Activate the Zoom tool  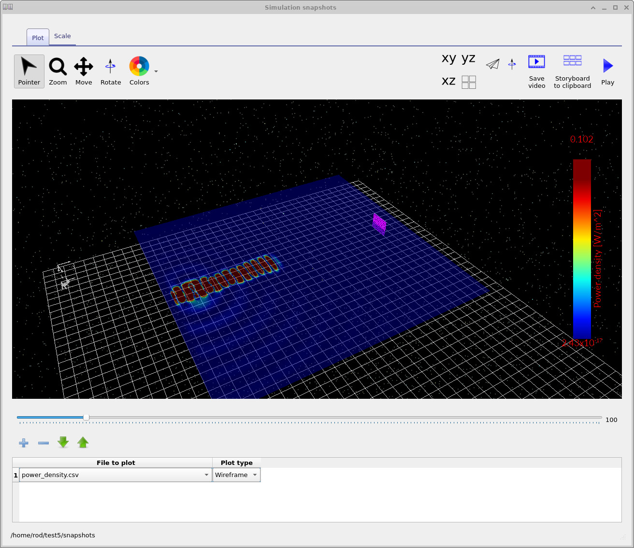pos(58,71)
